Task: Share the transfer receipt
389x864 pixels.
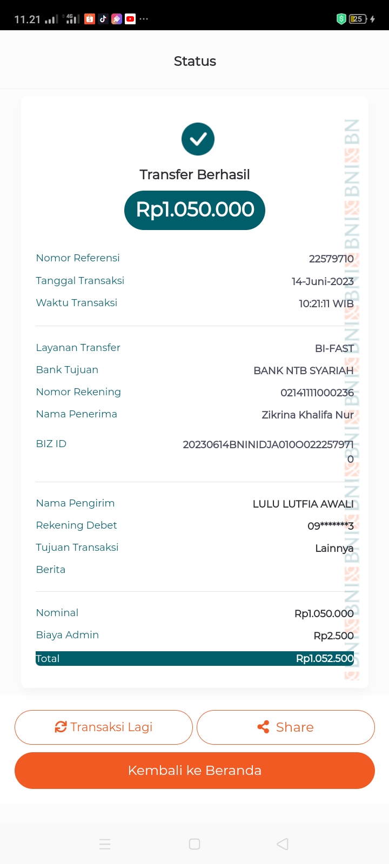Action: tap(286, 727)
